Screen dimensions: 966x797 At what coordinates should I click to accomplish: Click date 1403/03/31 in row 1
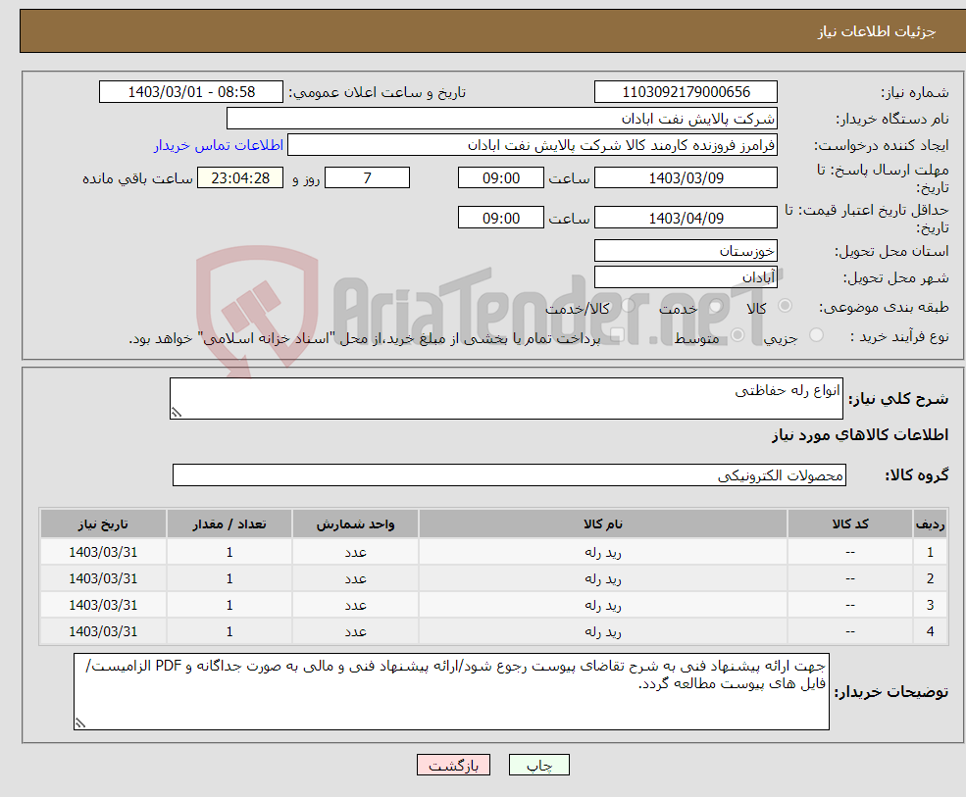(x=103, y=553)
